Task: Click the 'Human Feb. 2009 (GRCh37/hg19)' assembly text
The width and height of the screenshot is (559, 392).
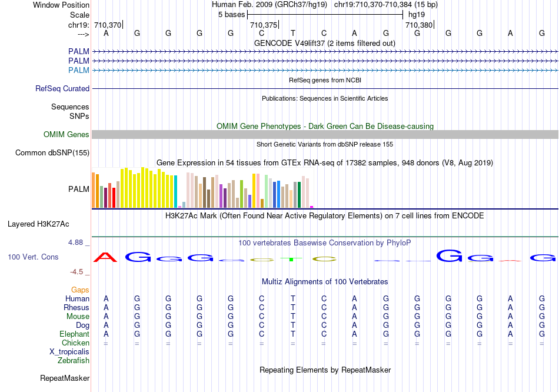Action: 269,5
